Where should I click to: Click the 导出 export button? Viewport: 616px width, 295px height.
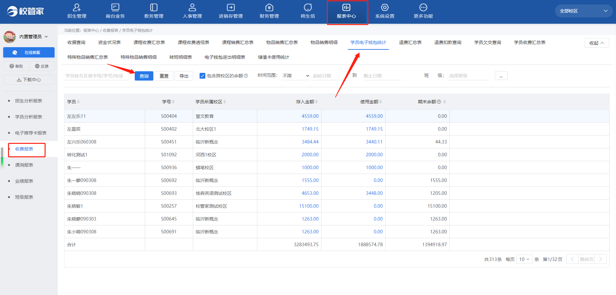click(x=184, y=76)
